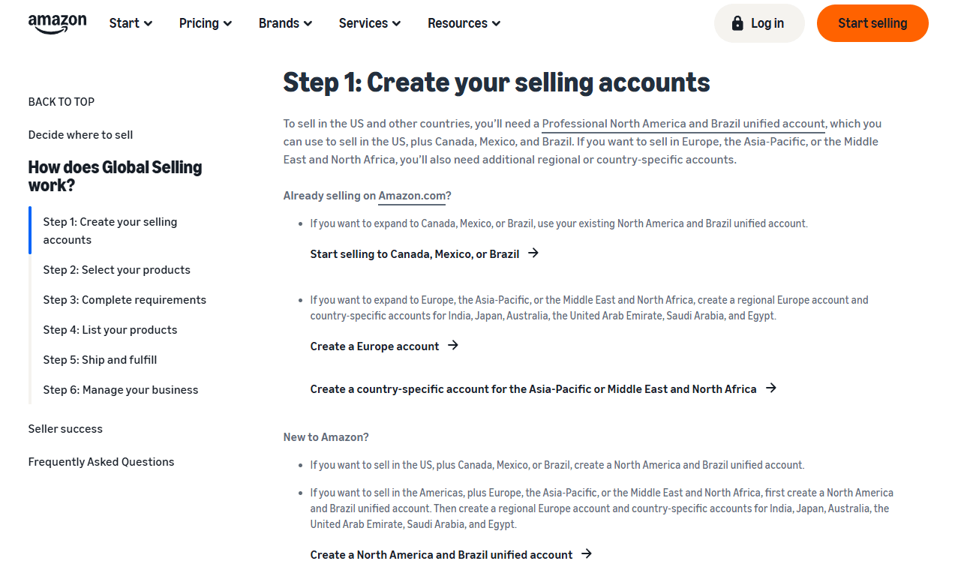Viewport: 961px width, 579px height.
Task: Jump to Step 6: Manage your business
Action: tap(121, 390)
